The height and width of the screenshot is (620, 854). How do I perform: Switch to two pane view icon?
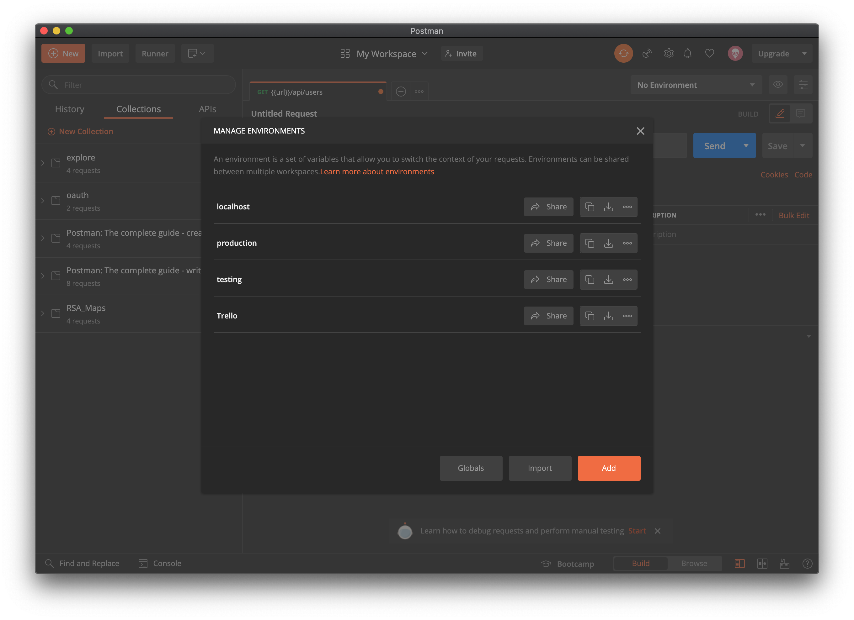tap(762, 563)
